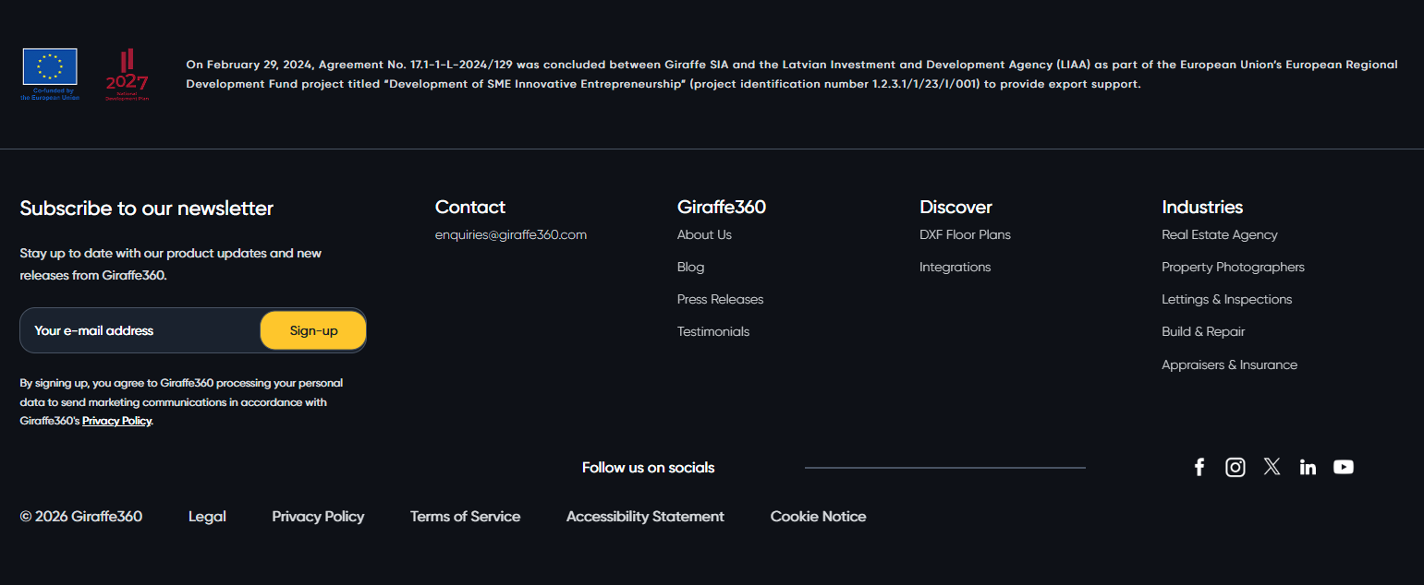Viewport: 1424px width, 585px height.
Task: Open Giraffe360's YouTube channel
Action: pyautogui.click(x=1344, y=467)
